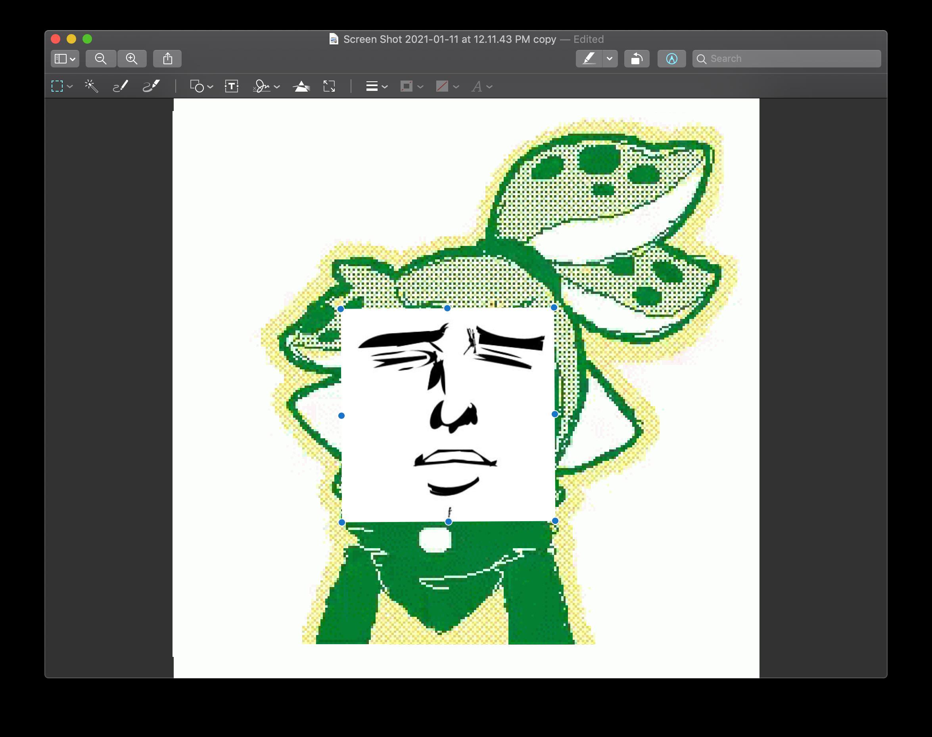Toggle the Markup toolbar button

pyautogui.click(x=671, y=59)
